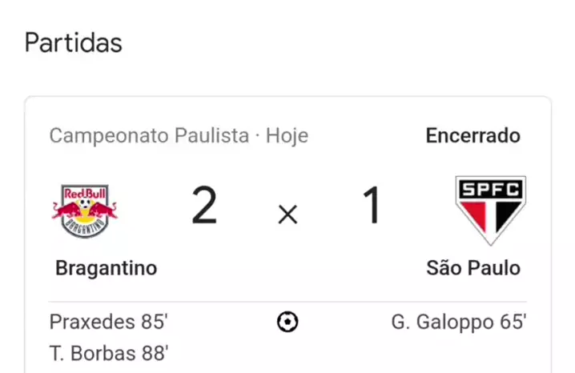Click the × versus symbol between scores

[287, 214]
